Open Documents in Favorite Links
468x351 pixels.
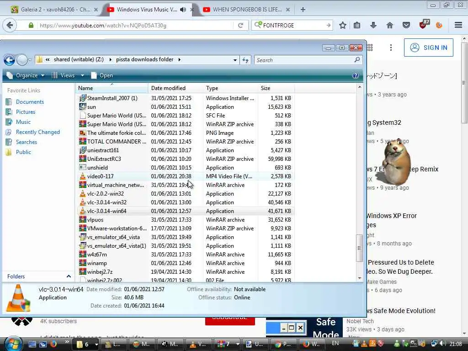pyautogui.click(x=30, y=102)
